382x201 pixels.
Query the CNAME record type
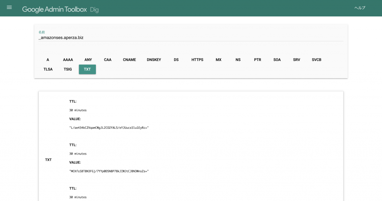pyautogui.click(x=129, y=60)
